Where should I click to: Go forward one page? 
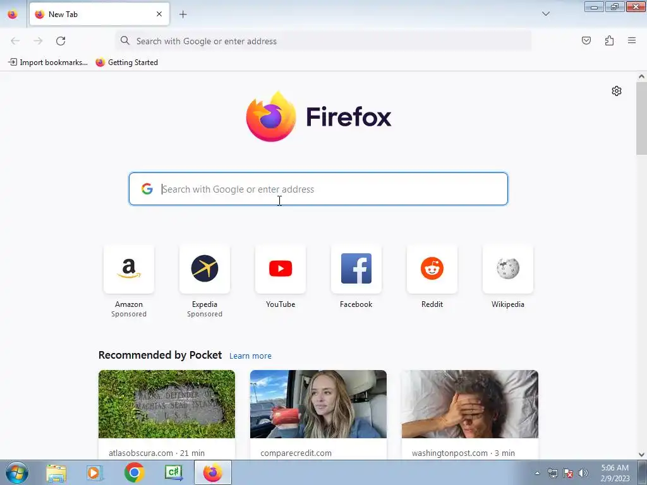click(x=38, y=41)
